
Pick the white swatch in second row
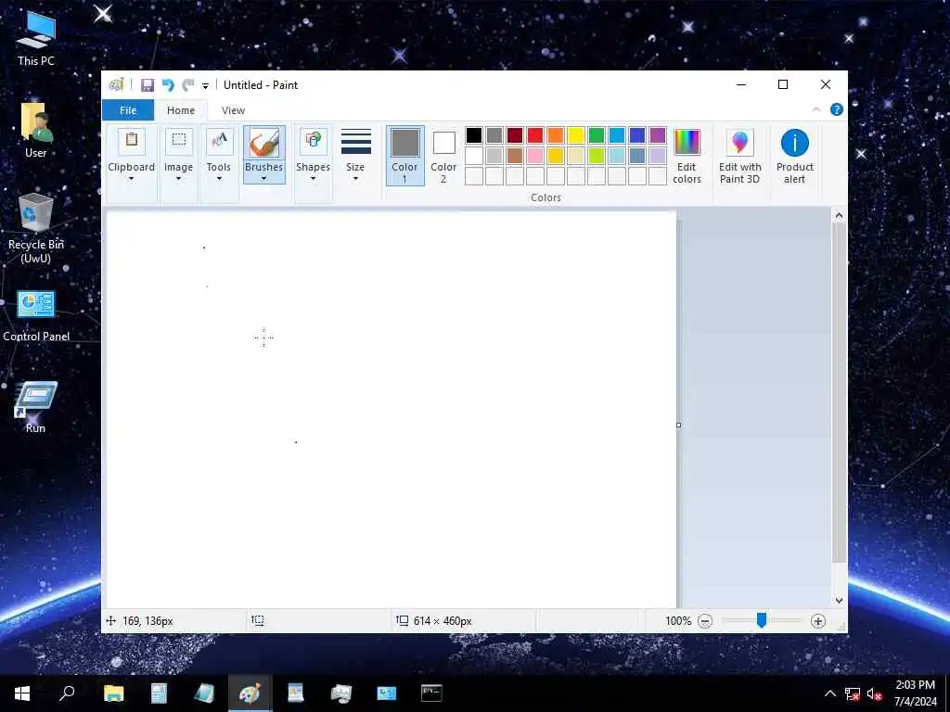(474, 156)
